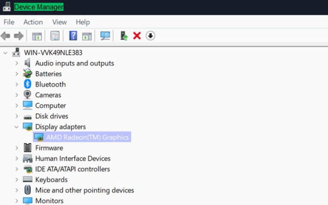Screen dimensions: 328x205
Task: Expand Mice and other pointing devices chevron
Action: pyautogui.click(x=17, y=190)
